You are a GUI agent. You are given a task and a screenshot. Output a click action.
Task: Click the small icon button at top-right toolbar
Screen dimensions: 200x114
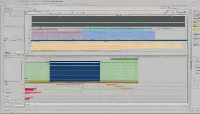click(186, 8)
